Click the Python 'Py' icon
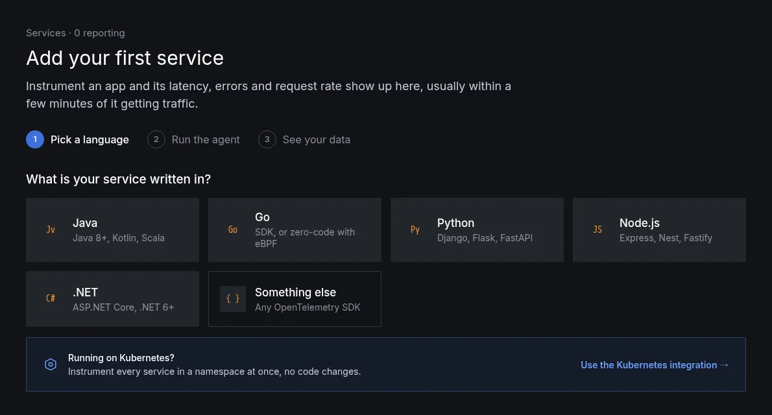The height and width of the screenshot is (415, 772). click(x=415, y=230)
